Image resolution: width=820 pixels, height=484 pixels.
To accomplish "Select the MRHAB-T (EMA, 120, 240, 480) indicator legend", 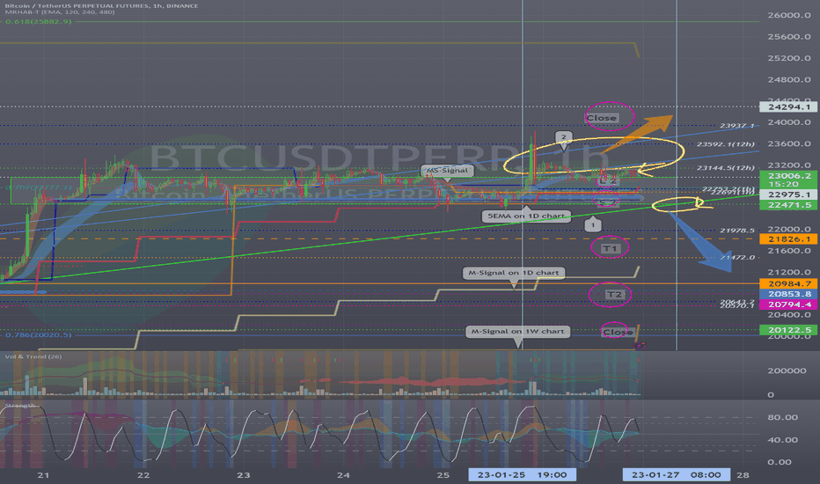I will click(x=60, y=11).
